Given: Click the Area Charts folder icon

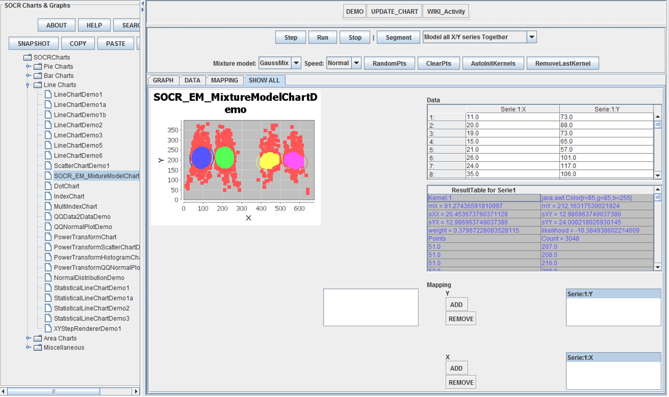Looking at the screenshot, I should coord(38,338).
